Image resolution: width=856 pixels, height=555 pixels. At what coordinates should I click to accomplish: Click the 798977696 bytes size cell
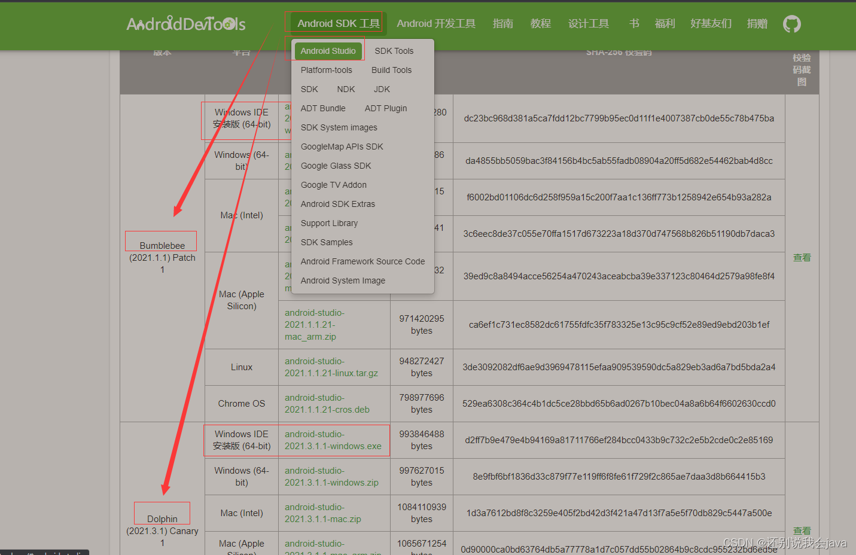click(x=422, y=404)
